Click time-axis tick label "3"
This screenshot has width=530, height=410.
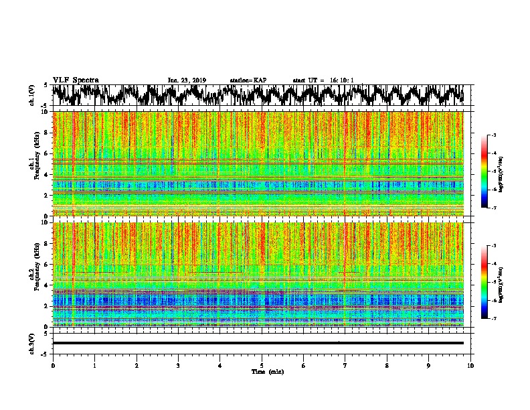coord(178,366)
